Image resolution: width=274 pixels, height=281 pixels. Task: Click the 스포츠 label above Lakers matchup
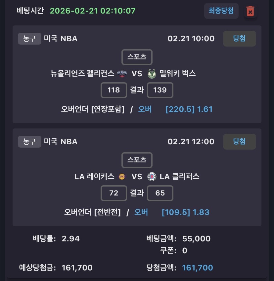click(x=137, y=160)
